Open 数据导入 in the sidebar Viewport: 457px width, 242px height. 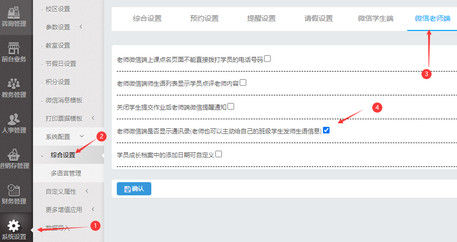pos(58,228)
